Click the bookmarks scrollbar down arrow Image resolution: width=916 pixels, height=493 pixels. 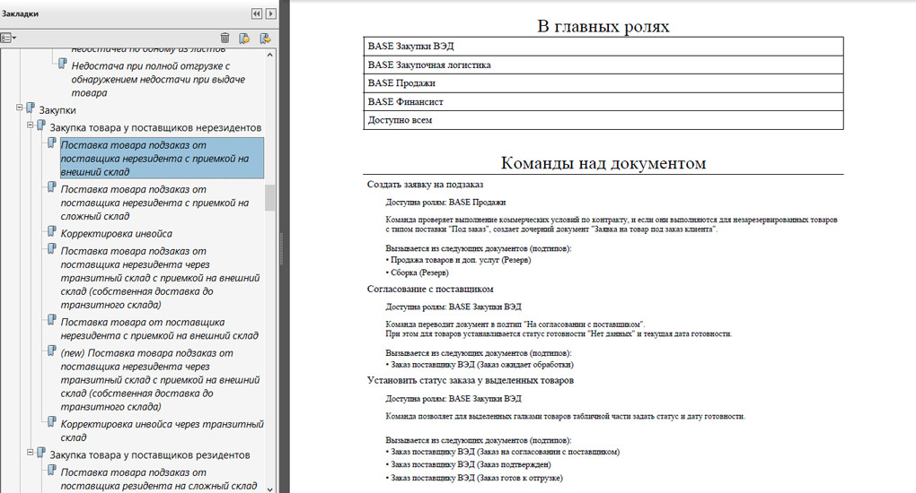pos(270,489)
